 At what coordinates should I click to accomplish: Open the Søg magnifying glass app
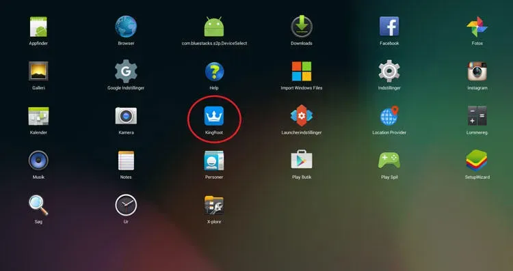(38, 205)
